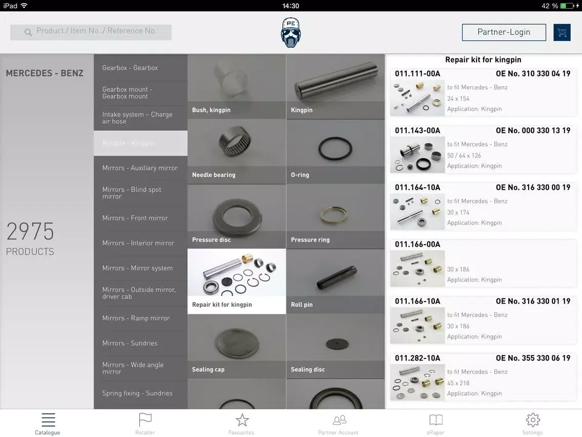582x437 pixels.
Task: Select Mirrors - Sundries category
Action: pos(141,343)
